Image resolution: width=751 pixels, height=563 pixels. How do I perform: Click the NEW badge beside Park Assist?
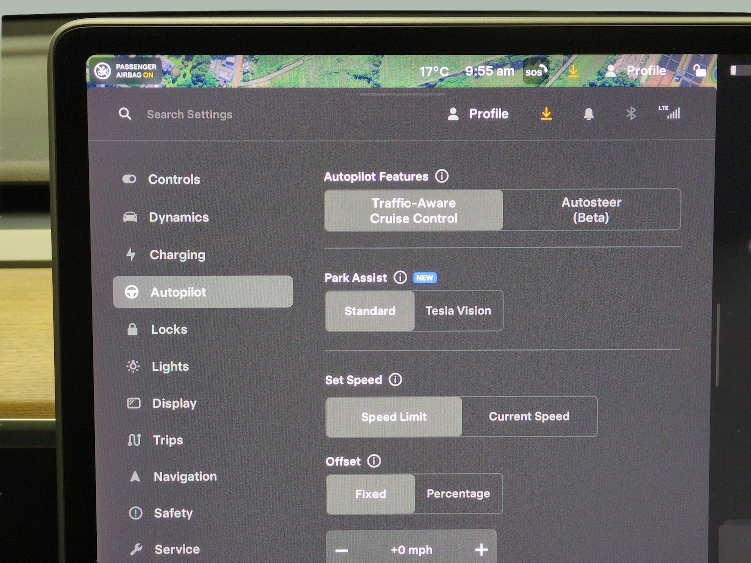point(425,278)
